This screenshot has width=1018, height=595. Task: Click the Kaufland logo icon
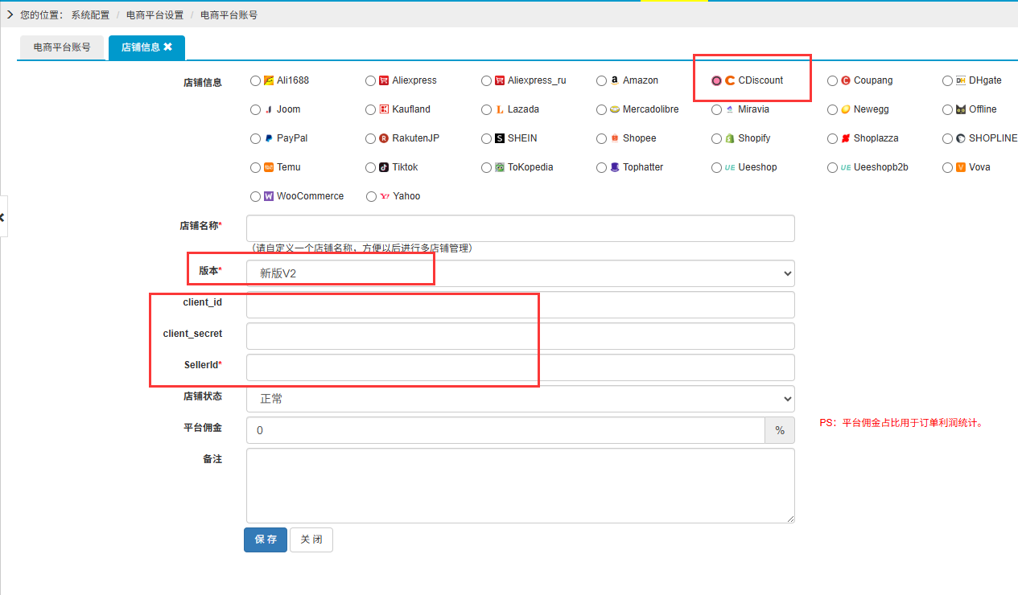tap(384, 109)
